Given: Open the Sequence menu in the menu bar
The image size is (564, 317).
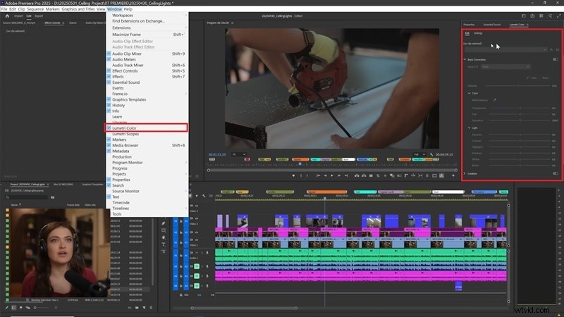Looking at the screenshot, I should [x=35, y=9].
